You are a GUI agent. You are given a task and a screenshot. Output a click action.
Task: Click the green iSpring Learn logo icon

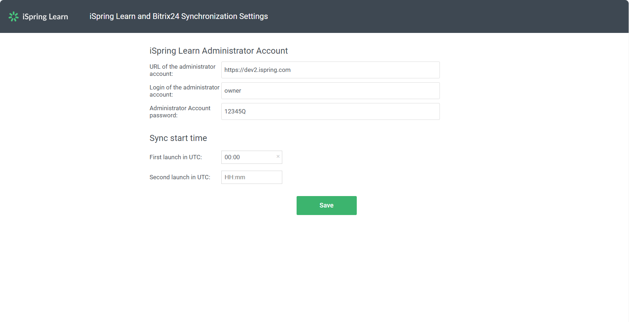click(x=14, y=16)
